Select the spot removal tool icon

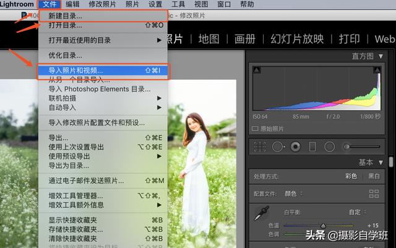[x=278, y=147]
